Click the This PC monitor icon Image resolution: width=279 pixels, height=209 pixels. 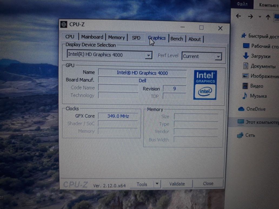[241, 122]
